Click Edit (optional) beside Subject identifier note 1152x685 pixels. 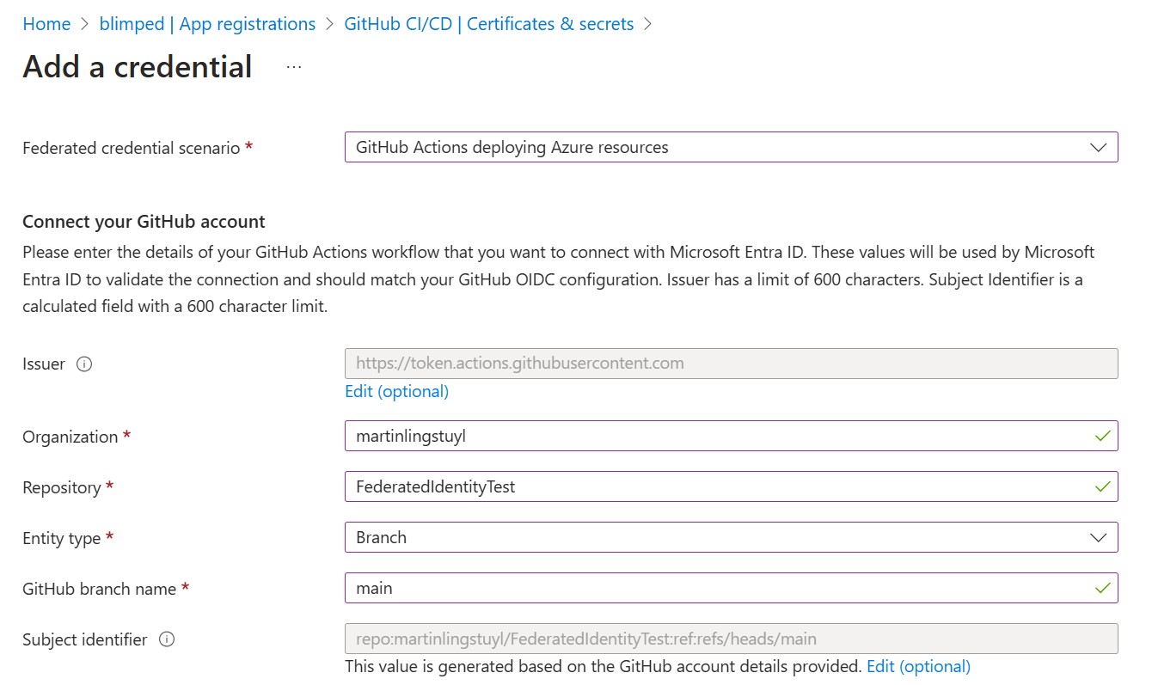click(918, 666)
